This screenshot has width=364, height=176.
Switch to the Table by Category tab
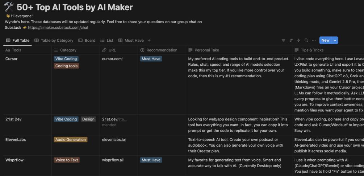tap(54, 40)
